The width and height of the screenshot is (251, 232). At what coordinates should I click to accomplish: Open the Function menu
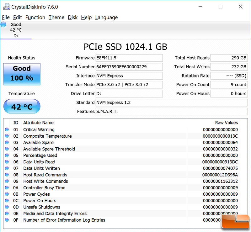click(35, 17)
